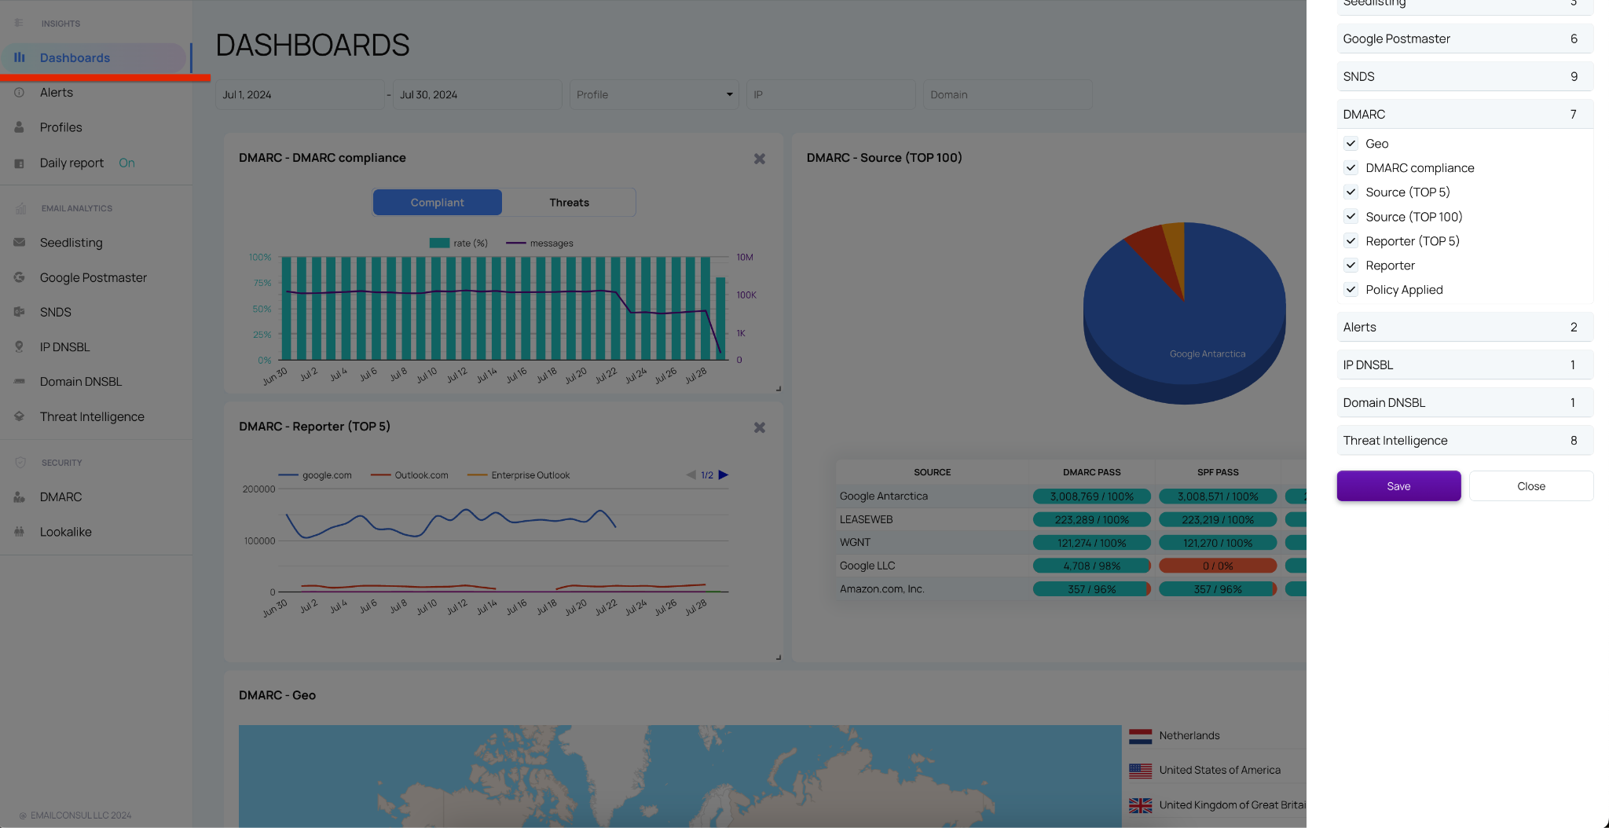This screenshot has height=828, width=1609.
Task: Uncheck Reporter (TOP 5) checkbox
Action: (1351, 240)
